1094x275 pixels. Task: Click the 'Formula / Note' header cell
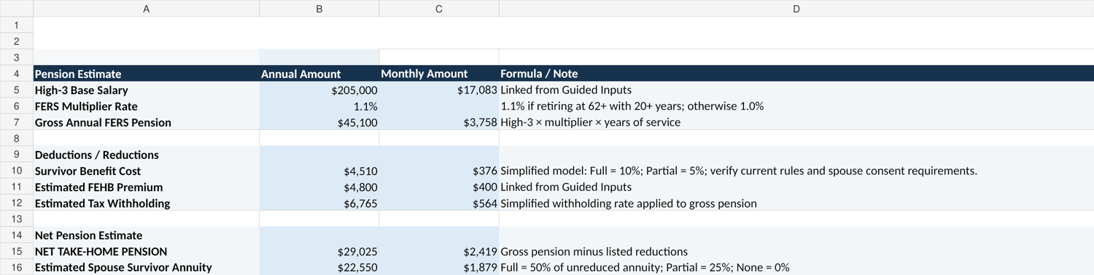[x=796, y=74]
